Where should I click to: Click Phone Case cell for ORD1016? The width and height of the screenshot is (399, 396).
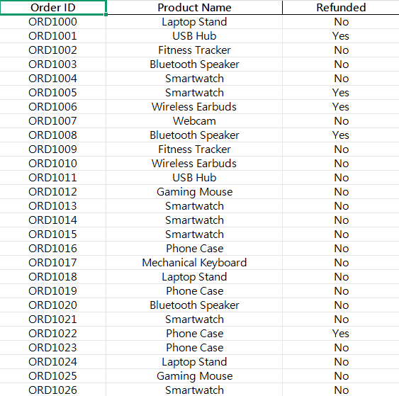(x=194, y=249)
